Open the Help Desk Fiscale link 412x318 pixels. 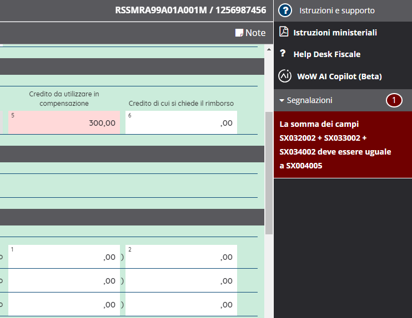point(326,54)
